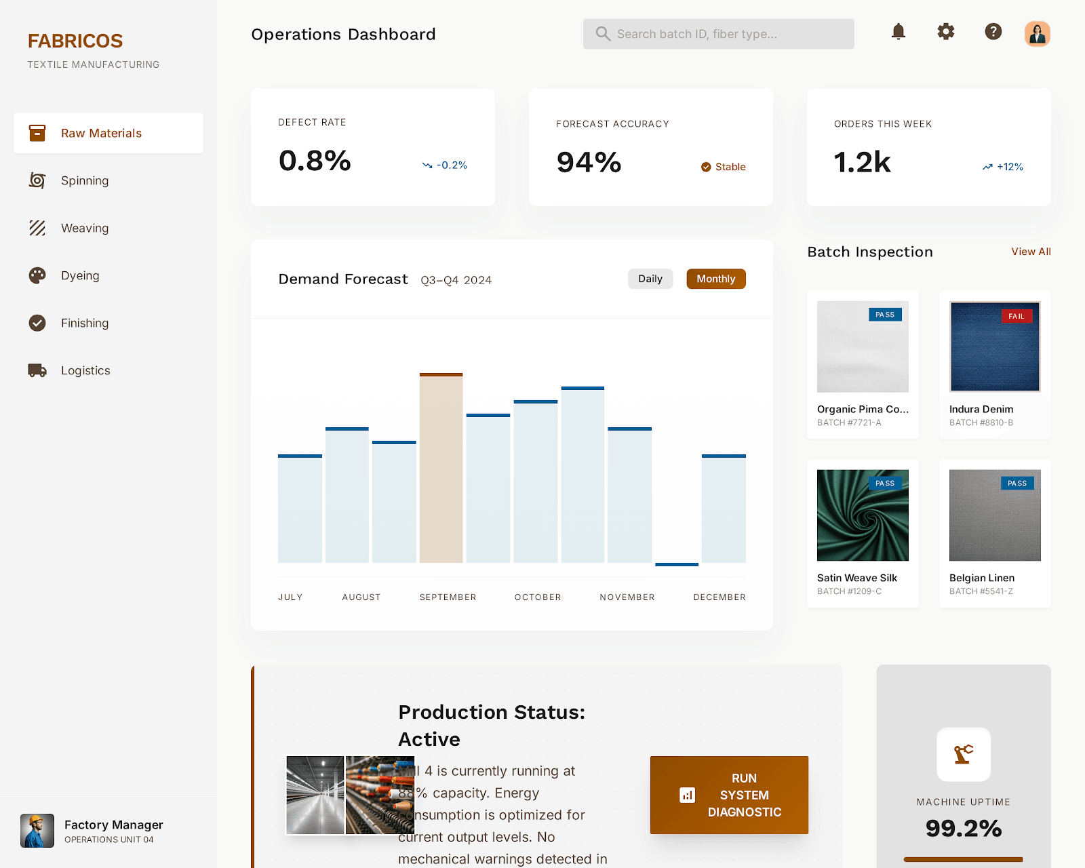Click the Spinning spool icon in sidebar

coord(37,180)
